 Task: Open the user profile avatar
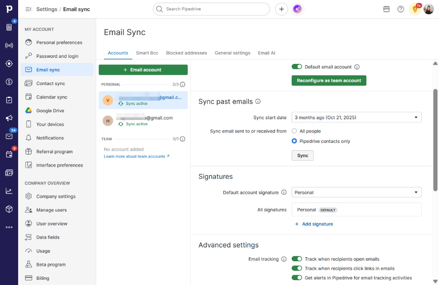click(x=428, y=9)
